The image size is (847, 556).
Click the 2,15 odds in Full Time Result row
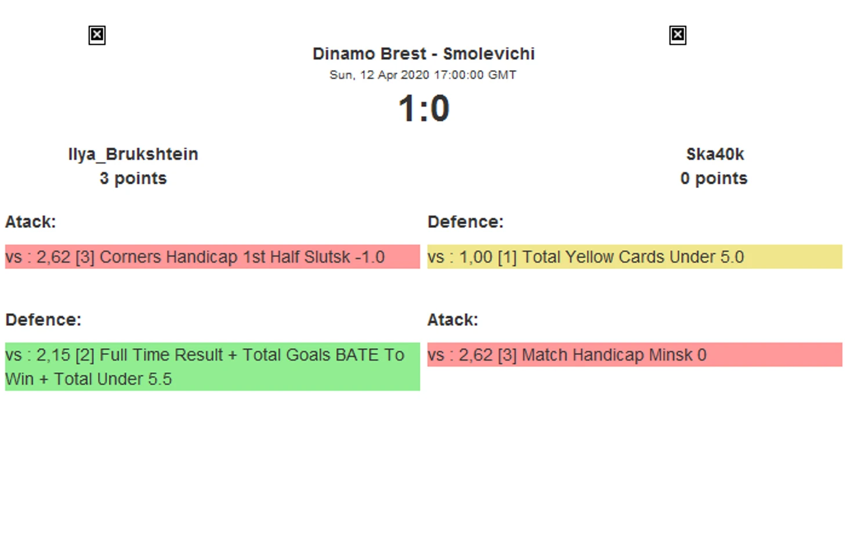pyautogui.click(x=53, y=355)
